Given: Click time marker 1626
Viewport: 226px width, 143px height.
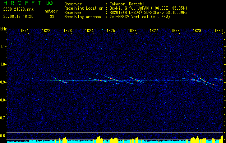Looking at the screenshot, I should tap(132, 31).
